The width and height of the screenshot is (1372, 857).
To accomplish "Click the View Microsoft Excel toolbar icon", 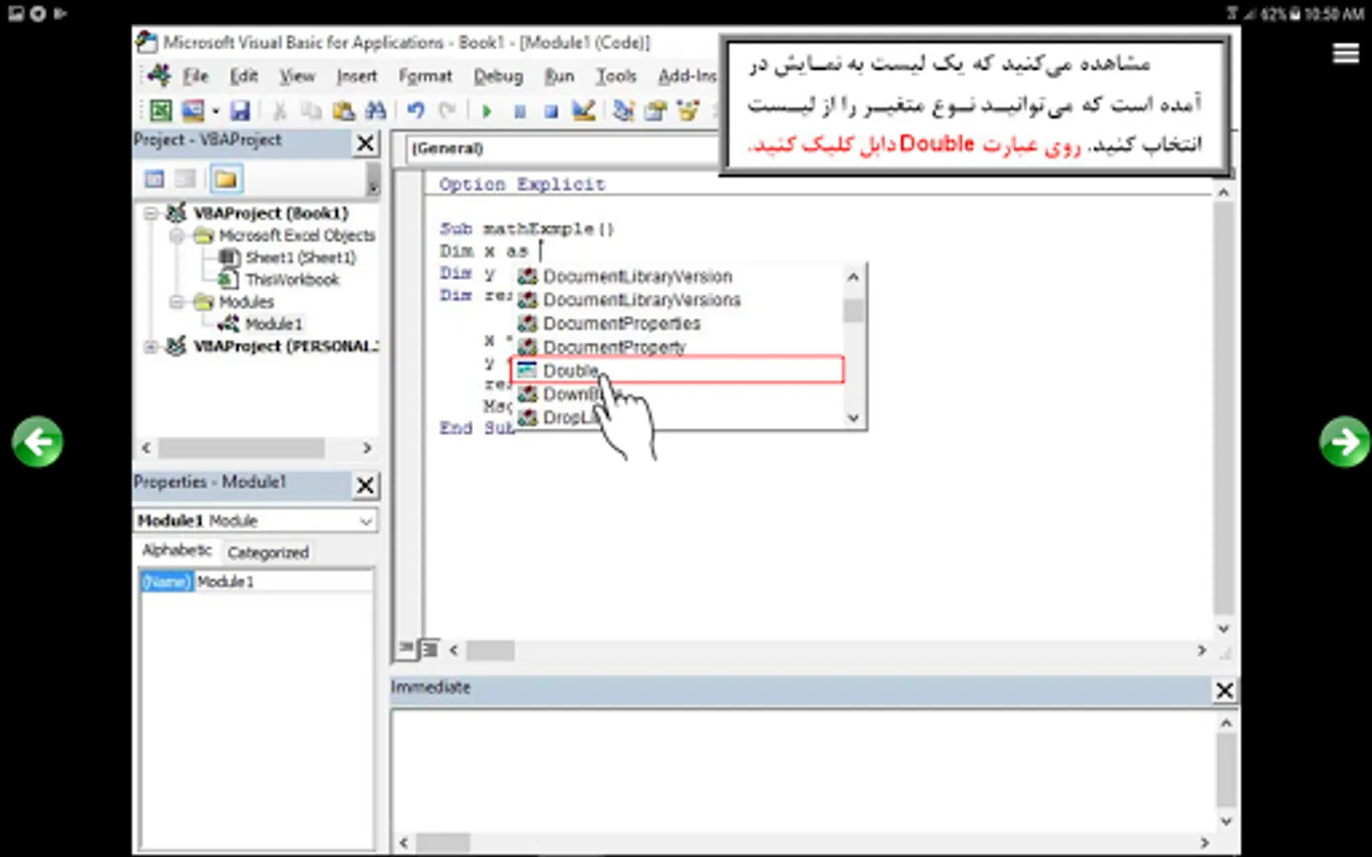I will tap(160, 110).
